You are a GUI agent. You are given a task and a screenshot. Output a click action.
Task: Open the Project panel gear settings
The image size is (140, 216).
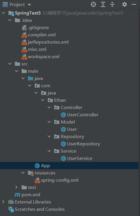124,4
